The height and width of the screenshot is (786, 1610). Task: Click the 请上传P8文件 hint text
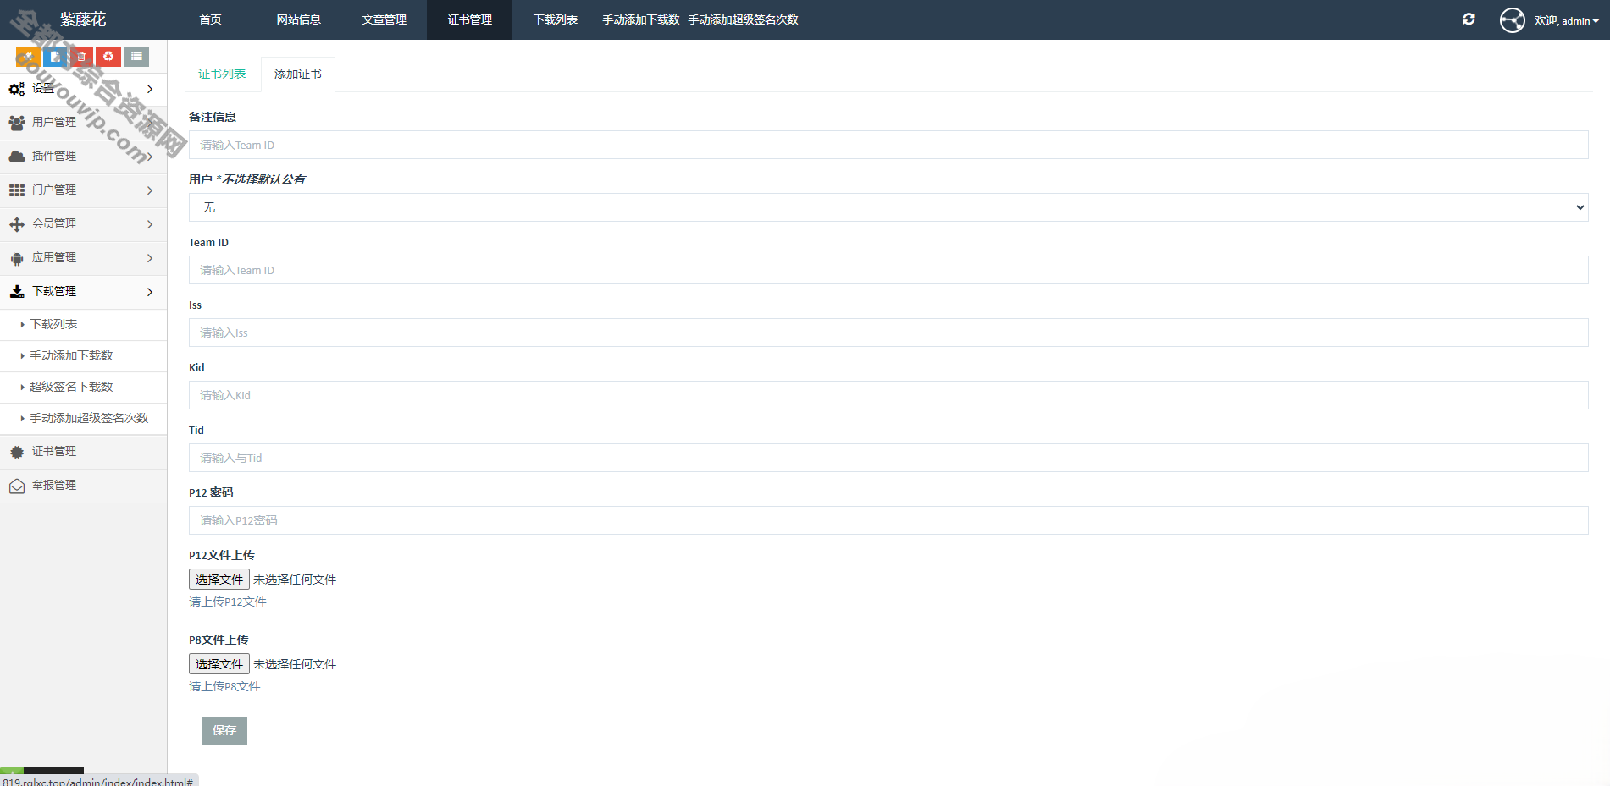[x=224, y=686]
